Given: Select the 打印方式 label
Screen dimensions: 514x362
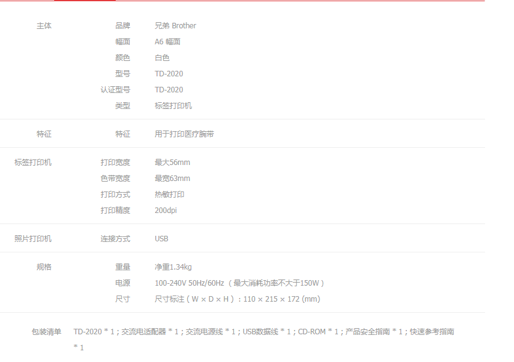Looking at the screenshot, I should tap(115, 195).
